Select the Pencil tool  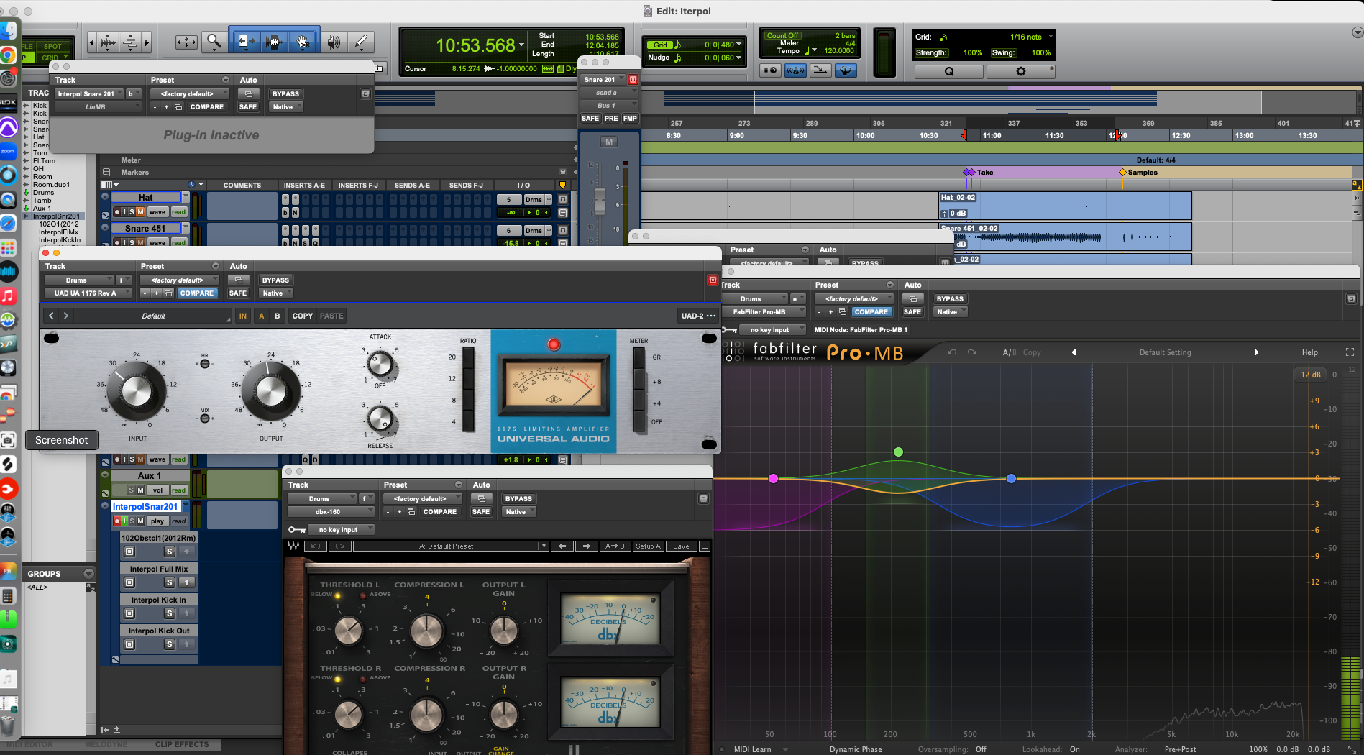click(x=361, y=42)
